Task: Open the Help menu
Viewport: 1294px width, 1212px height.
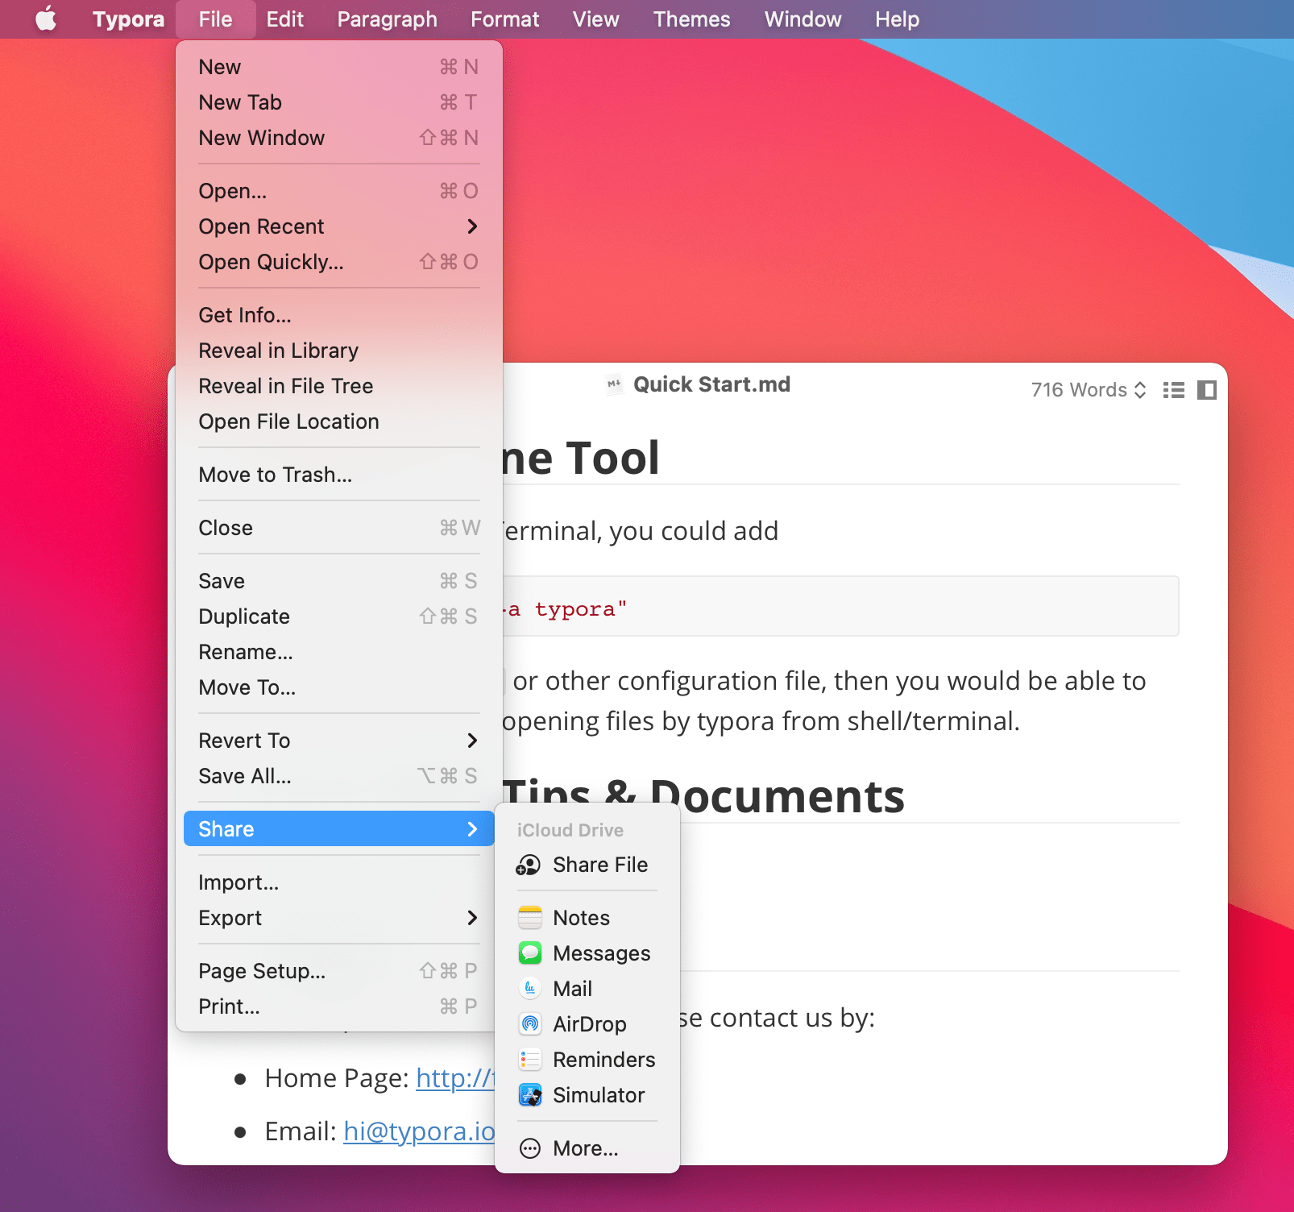Action: (x=897, y=19)
